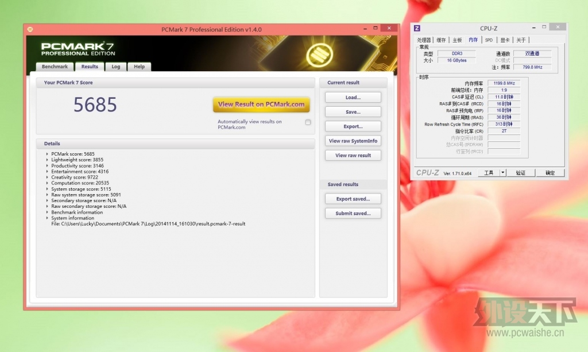Close the PCMark 7 window
This screenshot has height=352, width=588.
coord(389,28)
